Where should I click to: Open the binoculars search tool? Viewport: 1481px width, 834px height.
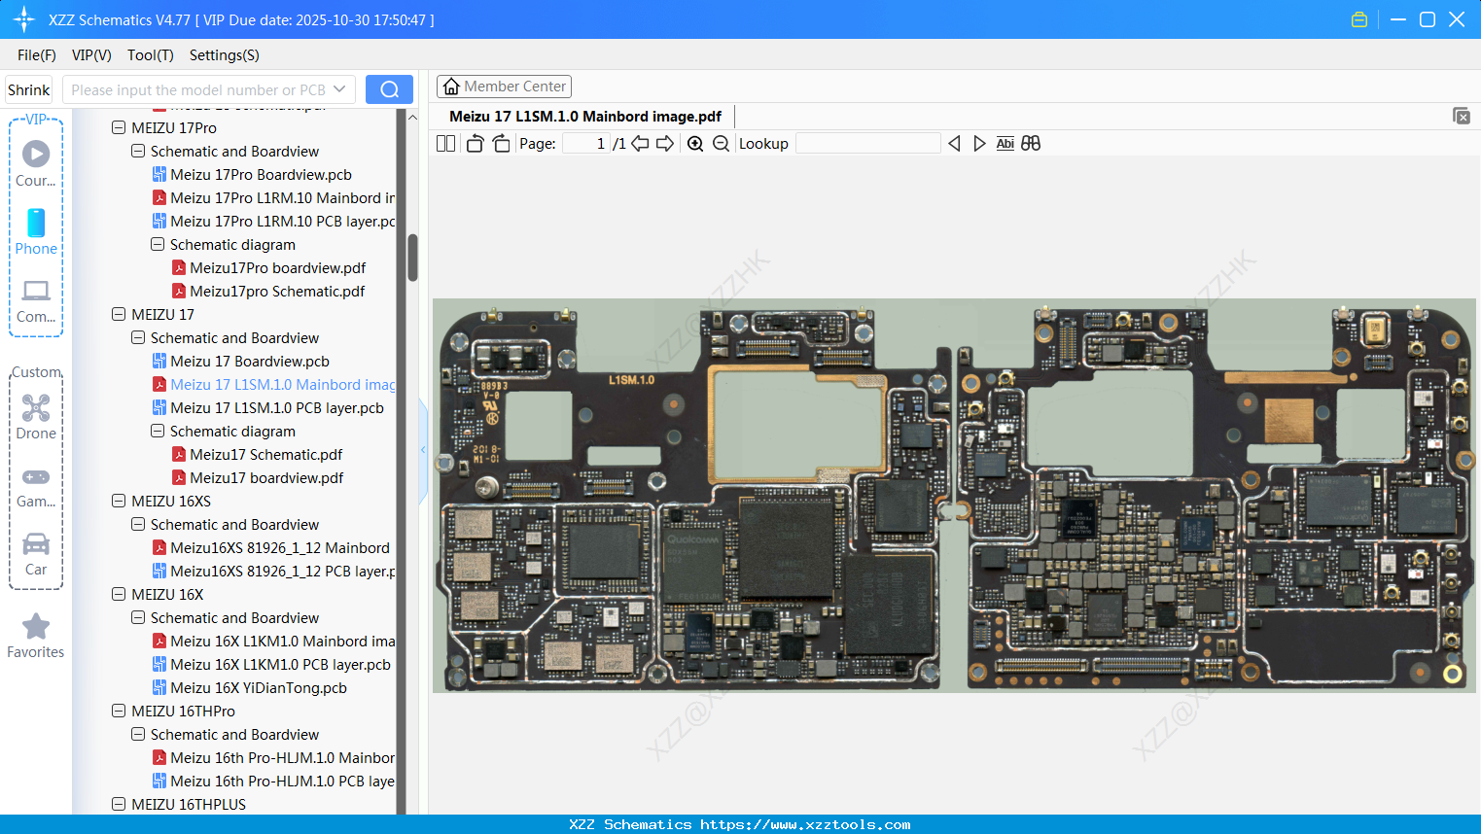coord(1031,143)
